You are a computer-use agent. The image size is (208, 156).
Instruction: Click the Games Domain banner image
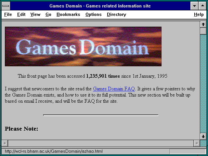coord(83,46)
